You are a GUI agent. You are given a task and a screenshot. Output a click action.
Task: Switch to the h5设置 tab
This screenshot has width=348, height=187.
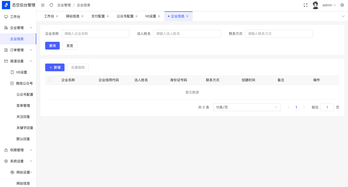(151, 16)
